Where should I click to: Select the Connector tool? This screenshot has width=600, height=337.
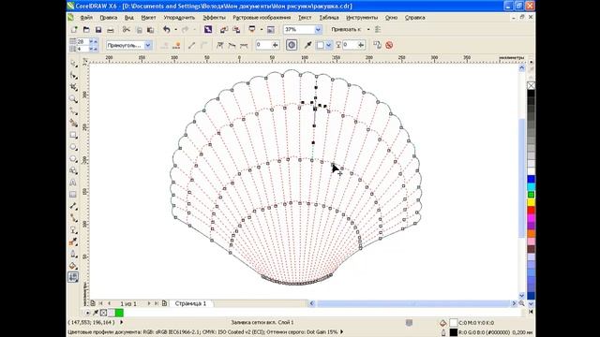(x=73, y=218)
